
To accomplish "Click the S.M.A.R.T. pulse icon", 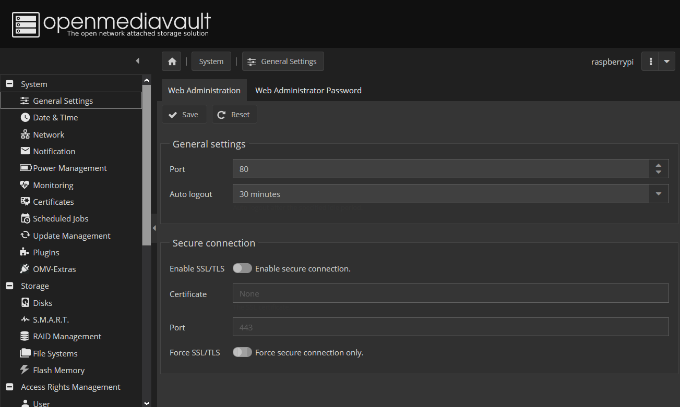I will tap(25, 319).
